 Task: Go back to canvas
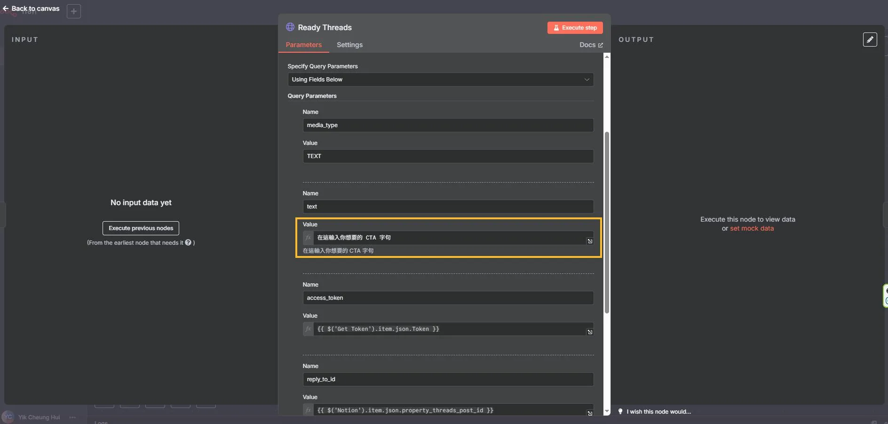coord(31,8)
